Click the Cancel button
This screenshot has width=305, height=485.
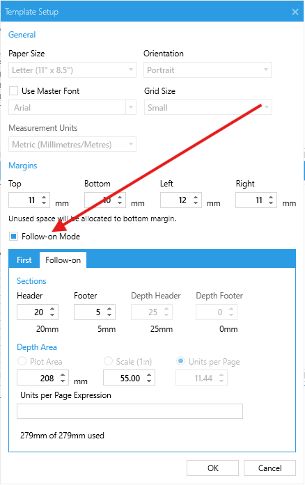coord(269,468)
